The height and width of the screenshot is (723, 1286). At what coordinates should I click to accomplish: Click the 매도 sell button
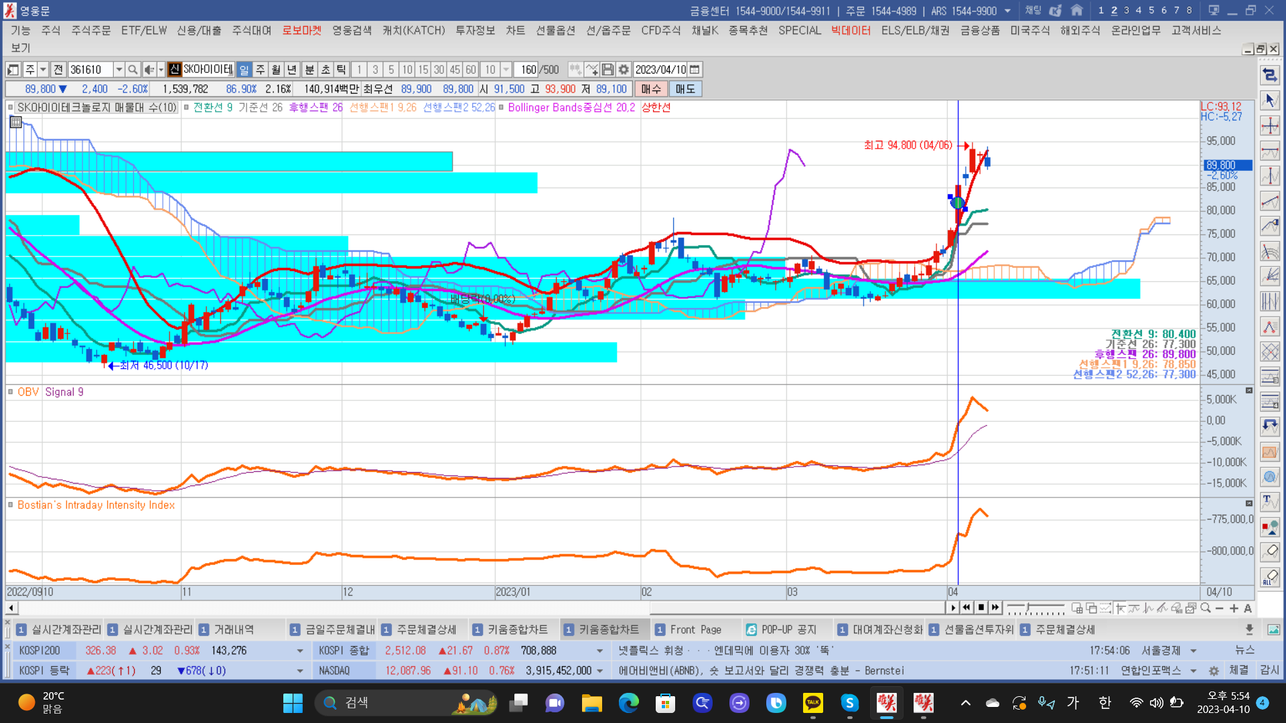(685, 89)
